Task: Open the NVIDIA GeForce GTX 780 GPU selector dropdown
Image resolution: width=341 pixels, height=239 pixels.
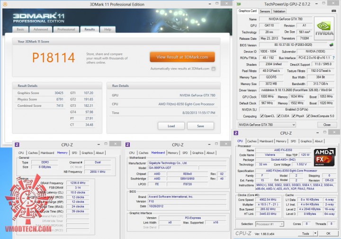Action: pos(267,125)
